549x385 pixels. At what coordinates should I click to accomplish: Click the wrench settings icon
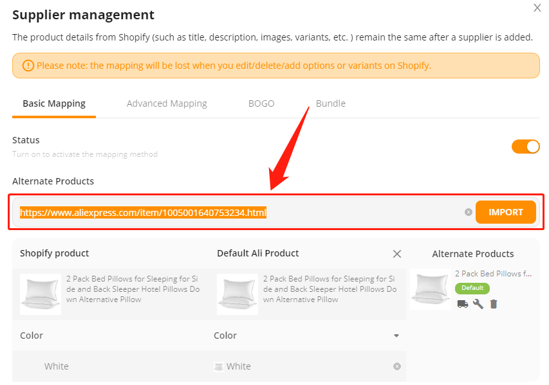click(478, 304)
